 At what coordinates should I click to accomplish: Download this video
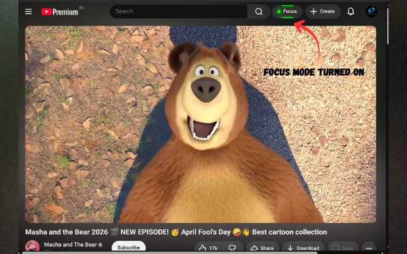pyautogui.click(x=303, y=248)
